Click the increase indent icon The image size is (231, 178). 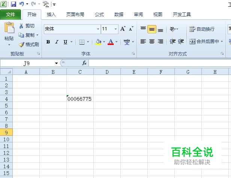[181, 41]
